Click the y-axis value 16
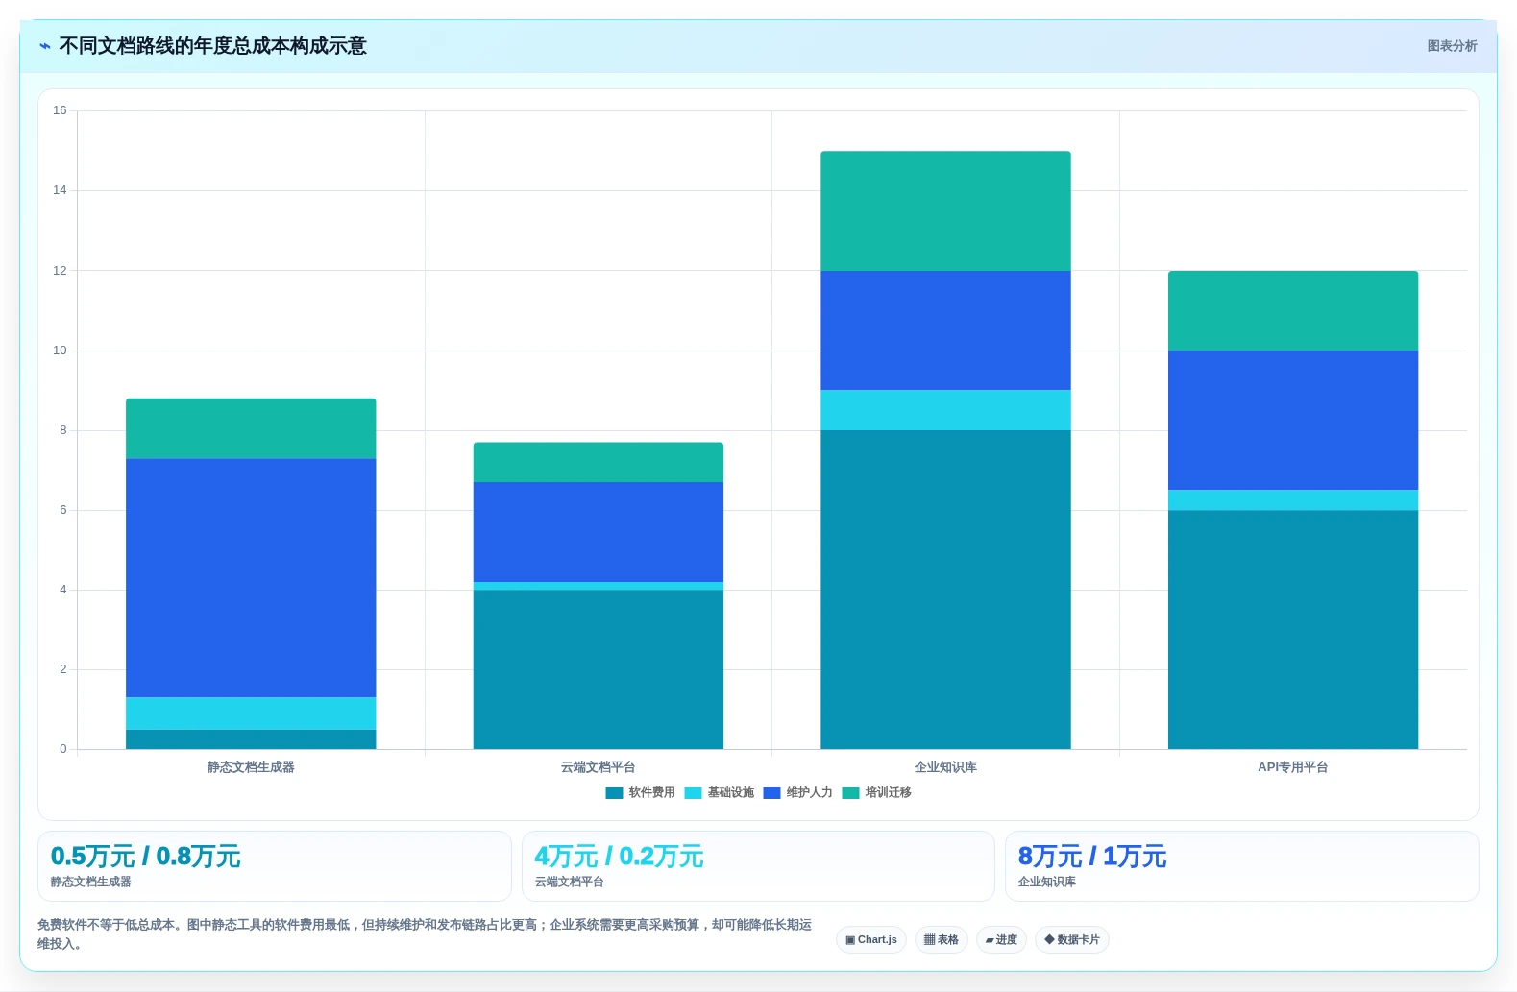This screenshot has height=992, width=1517. pyautogui.click(x=60, y=110)
